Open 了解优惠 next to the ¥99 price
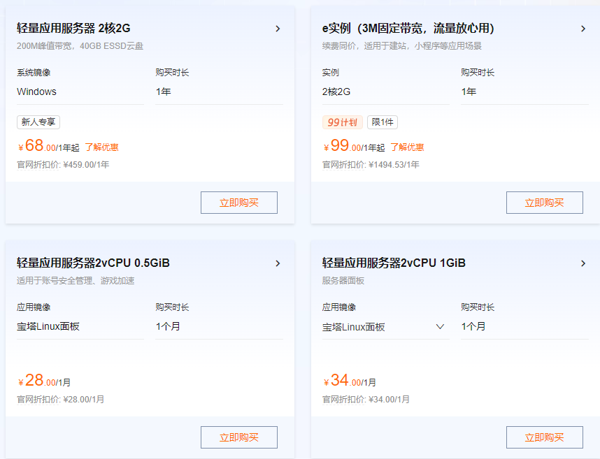Viewport: 600px width, 459px height. click(x=409, y=147)
